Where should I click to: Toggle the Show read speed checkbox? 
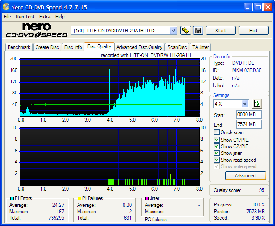217,160
